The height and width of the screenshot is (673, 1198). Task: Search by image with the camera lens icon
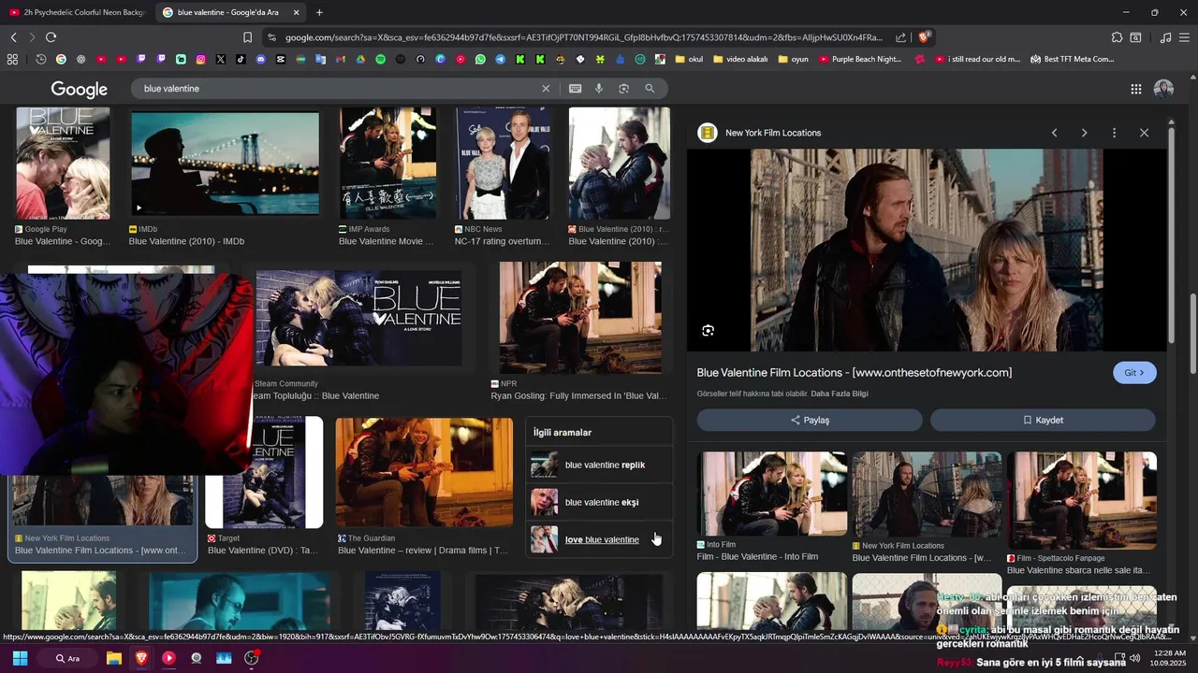(623, 88)
